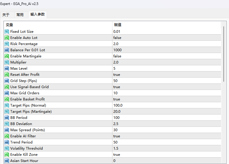The height and width of the screenshot is (164, 229).
Task: Switch to the 常用 tab
Action: pos(20,15)
